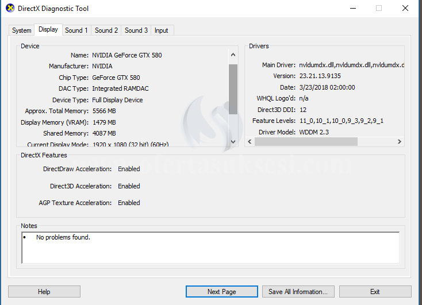Go to the Sound 3 tab
The image size is (422, 305).
coord(136,30)
